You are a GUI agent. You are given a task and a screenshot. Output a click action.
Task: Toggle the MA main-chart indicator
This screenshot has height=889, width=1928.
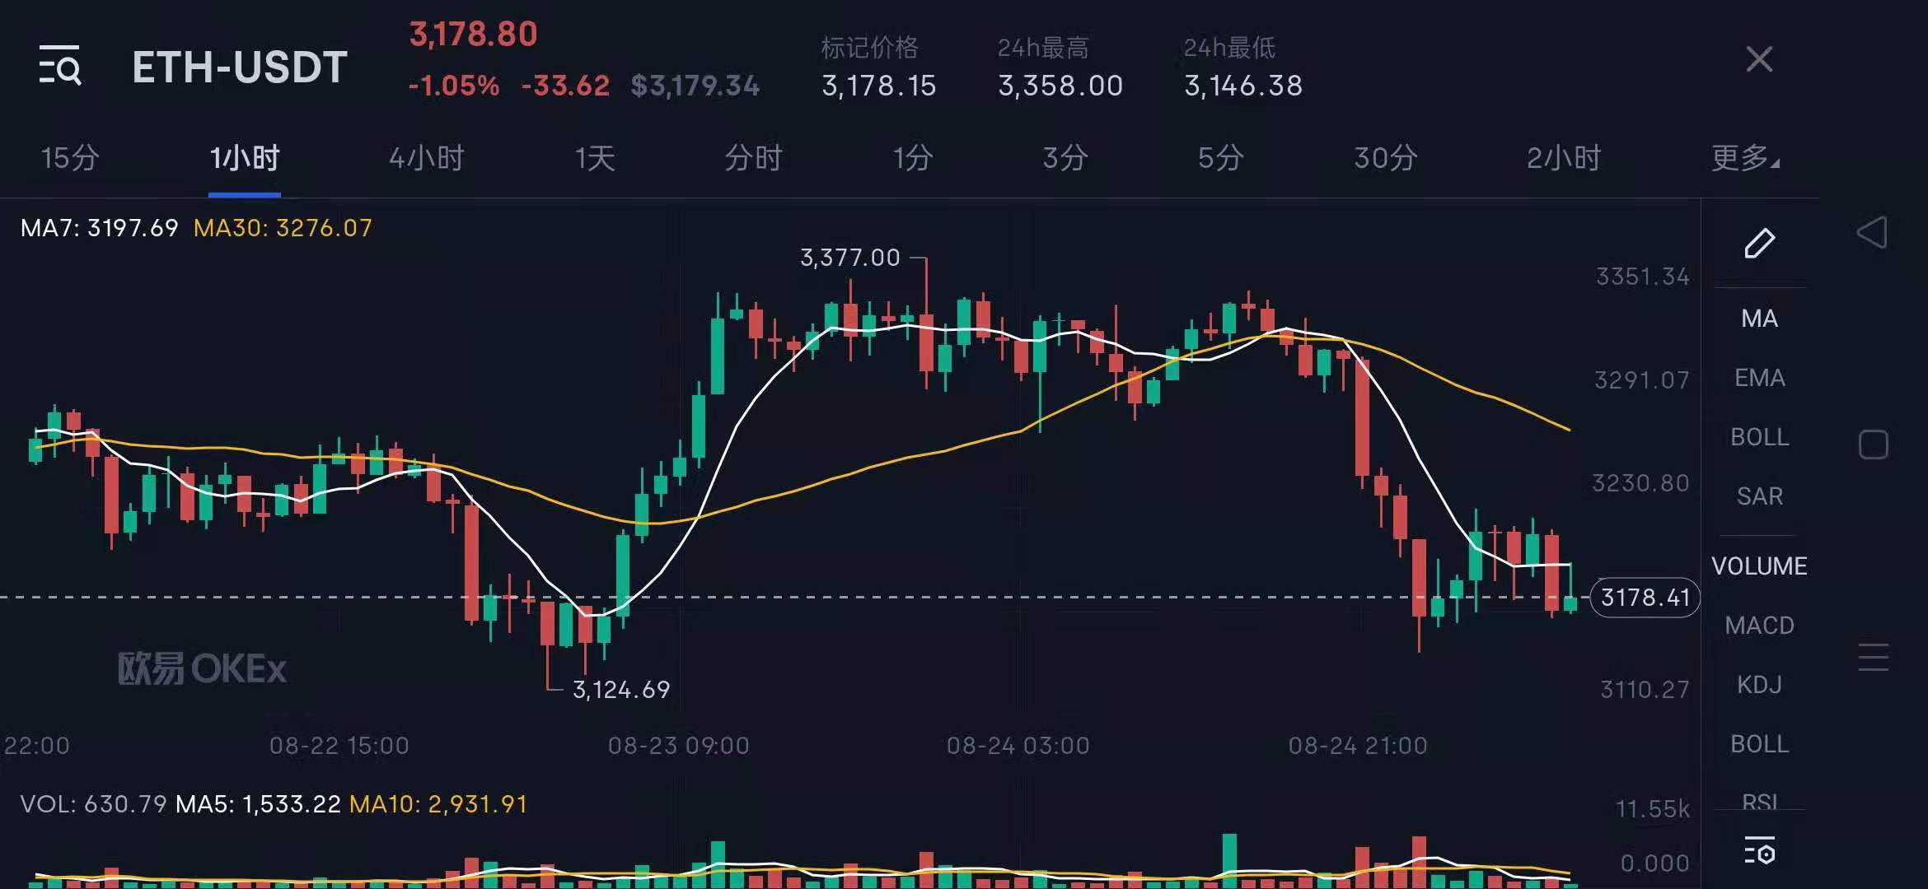click(1759, 319)
